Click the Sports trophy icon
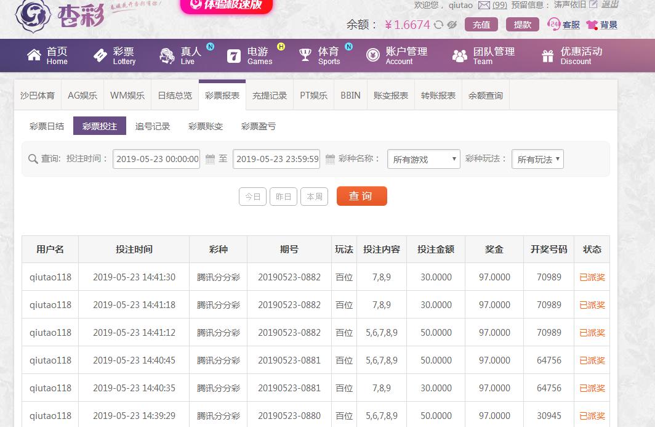Viewport: 655px width, 427px height. click(x=305, y=55)
